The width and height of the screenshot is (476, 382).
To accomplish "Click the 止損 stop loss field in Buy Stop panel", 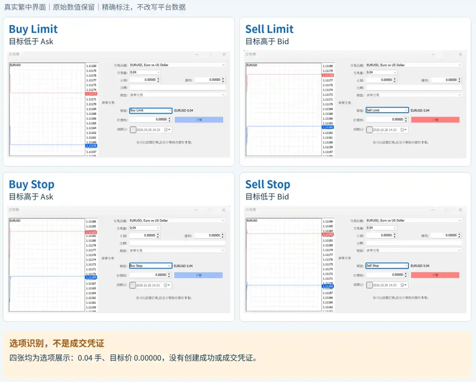I will [143, 235].
